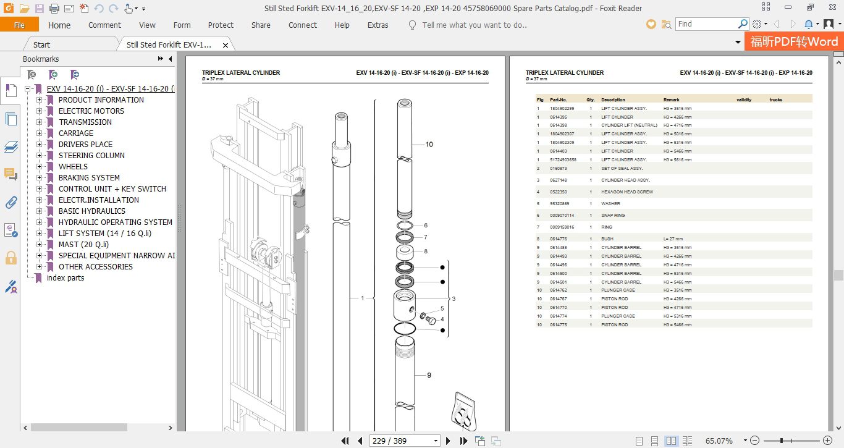Open the Signatures panel icon
The image size is (844, 448).
[x=11, y=230]
